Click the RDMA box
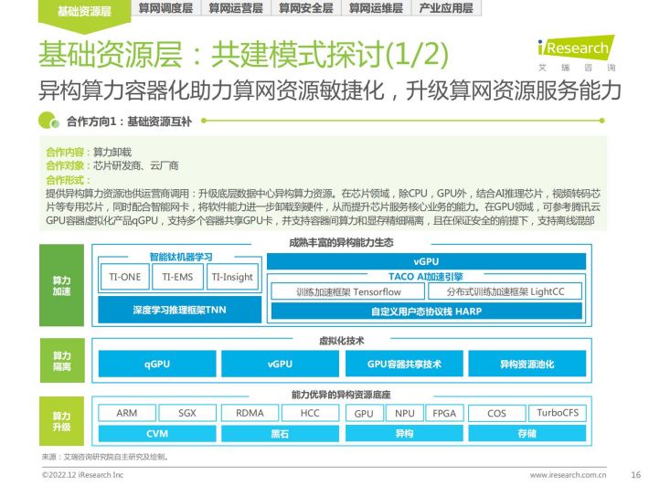This screenshot has width=649, height=486. point(250,413)
